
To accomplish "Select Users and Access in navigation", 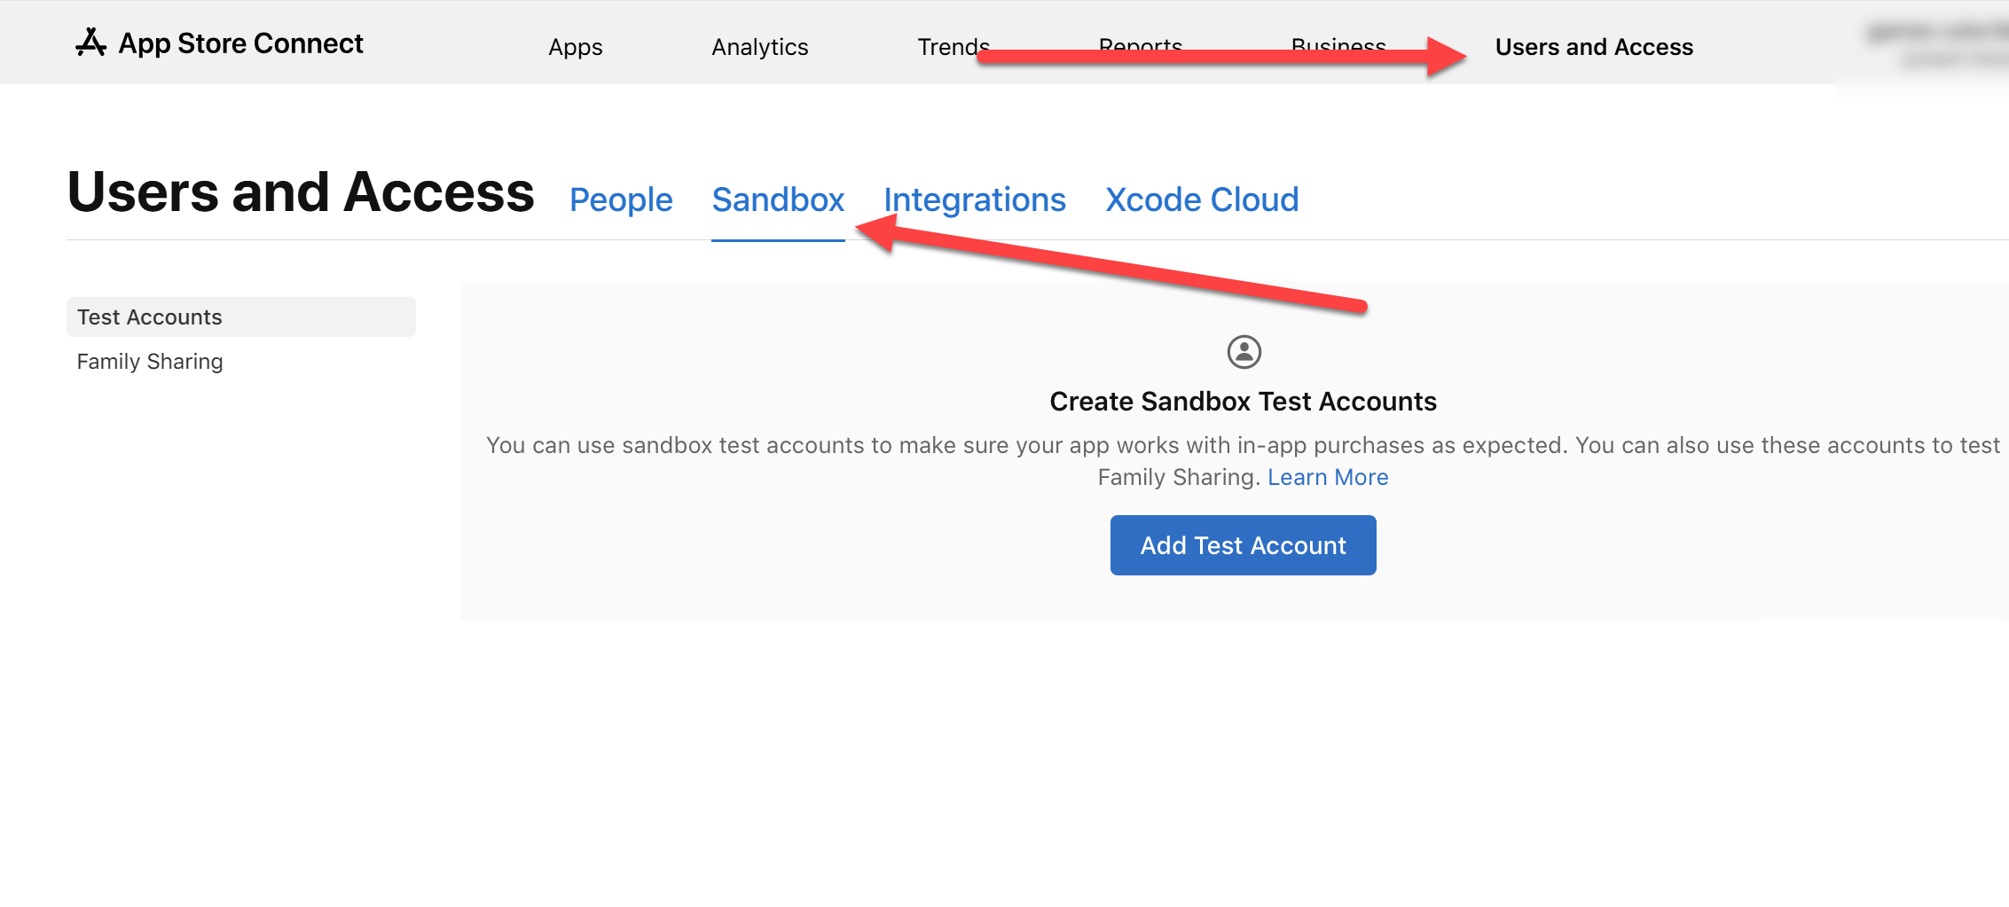I will (1594, 47).
